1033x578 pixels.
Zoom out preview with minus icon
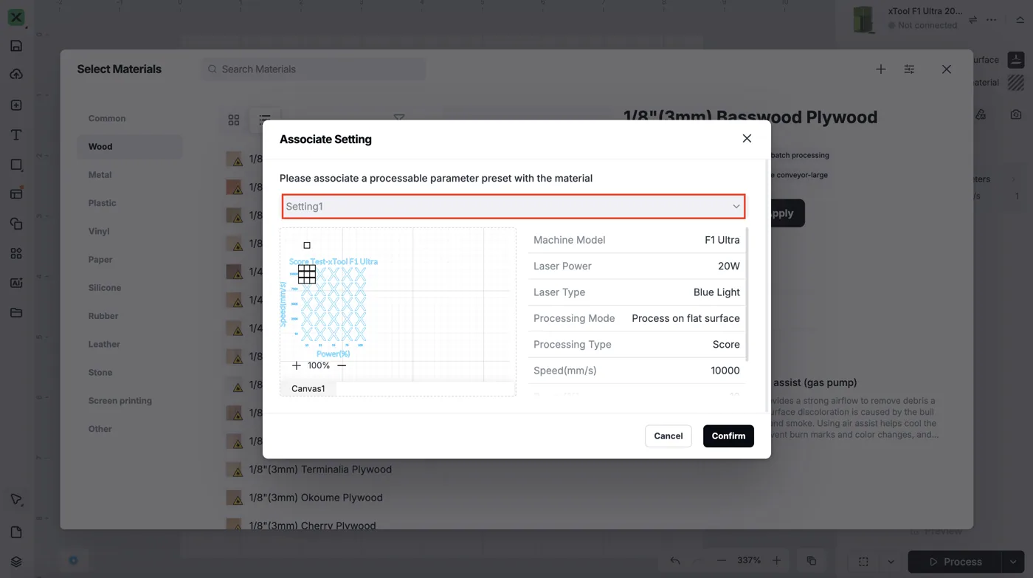(x=342, y=365)
